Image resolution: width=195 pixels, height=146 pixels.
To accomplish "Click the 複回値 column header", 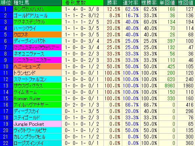I will click(186, 3).
